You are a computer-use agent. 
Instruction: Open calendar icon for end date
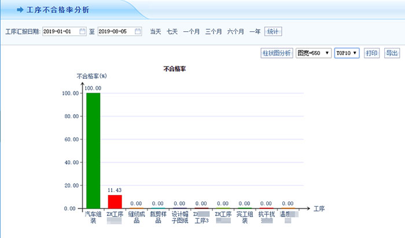pyautogui.click(x=138, y=31)
